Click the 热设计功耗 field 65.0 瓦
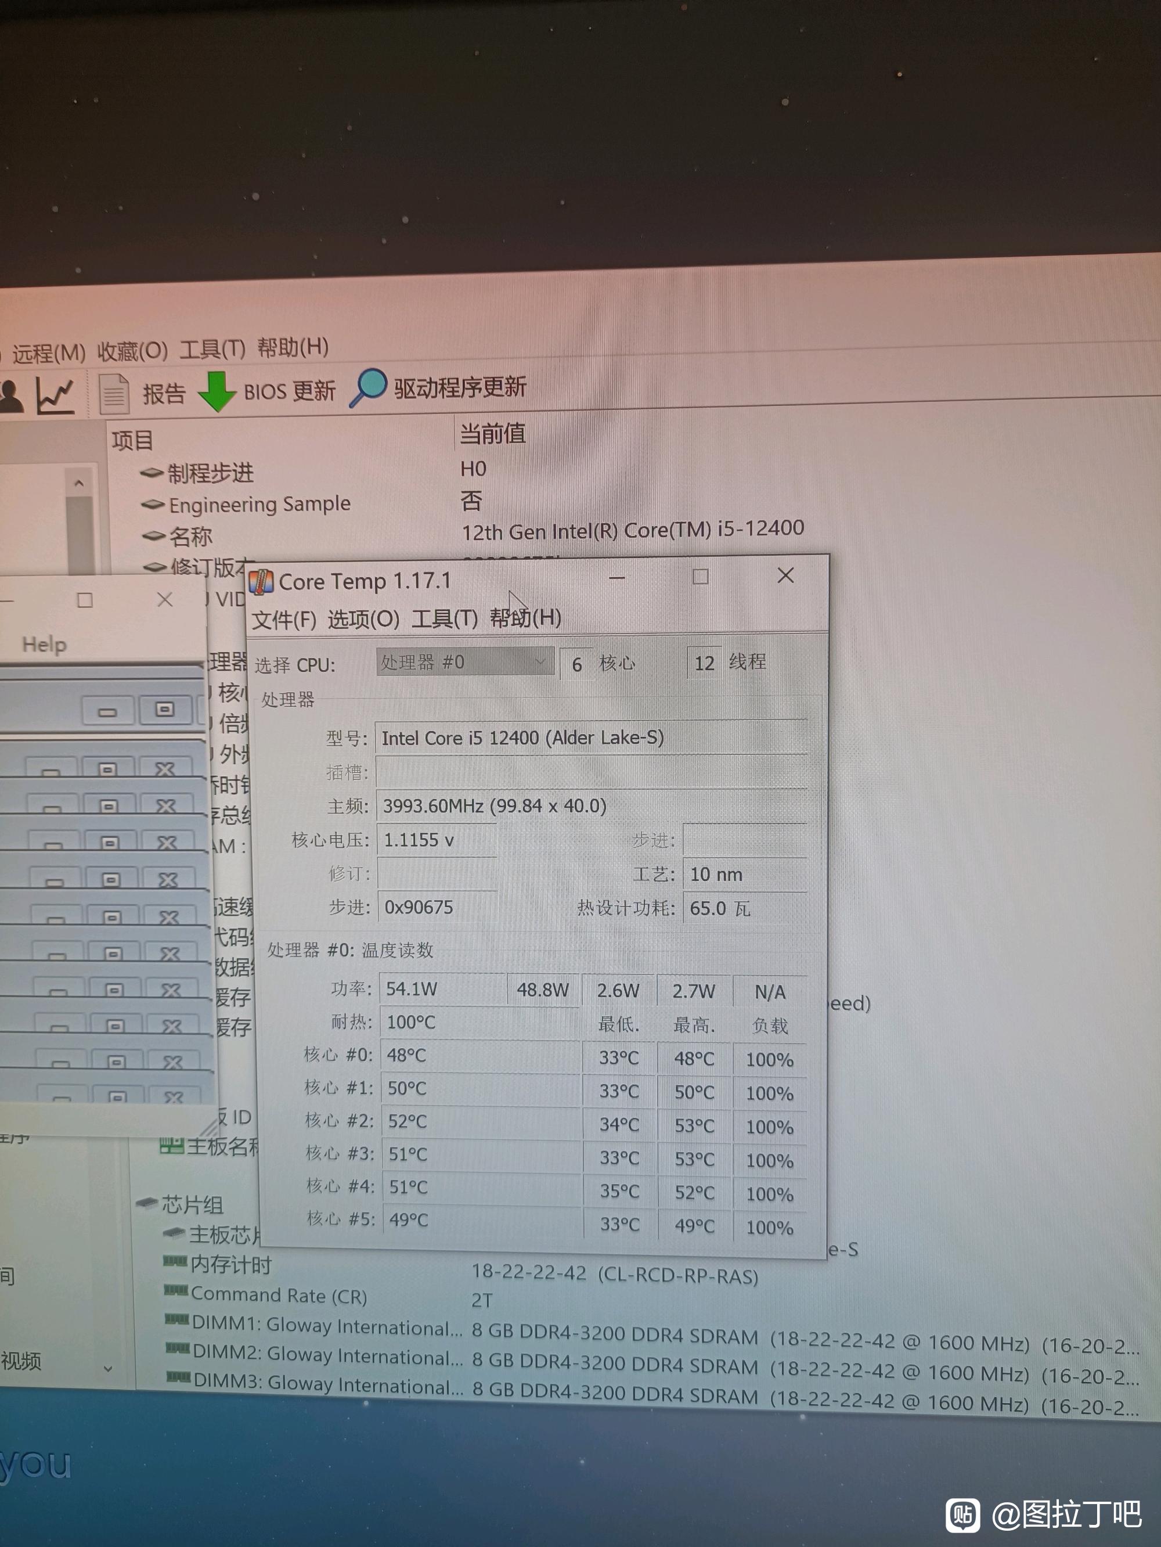This screenshot has width=1161, height=1547. tap(745, 908)
